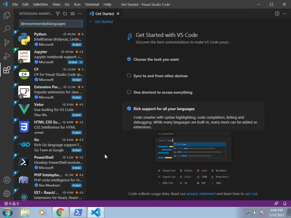Click the VS Code logo in the title bar
The image size is (291, 218).
point(5,4)
